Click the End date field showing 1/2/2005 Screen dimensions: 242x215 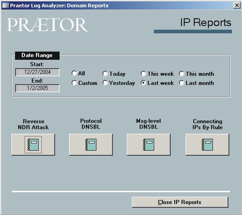point(37,88)
